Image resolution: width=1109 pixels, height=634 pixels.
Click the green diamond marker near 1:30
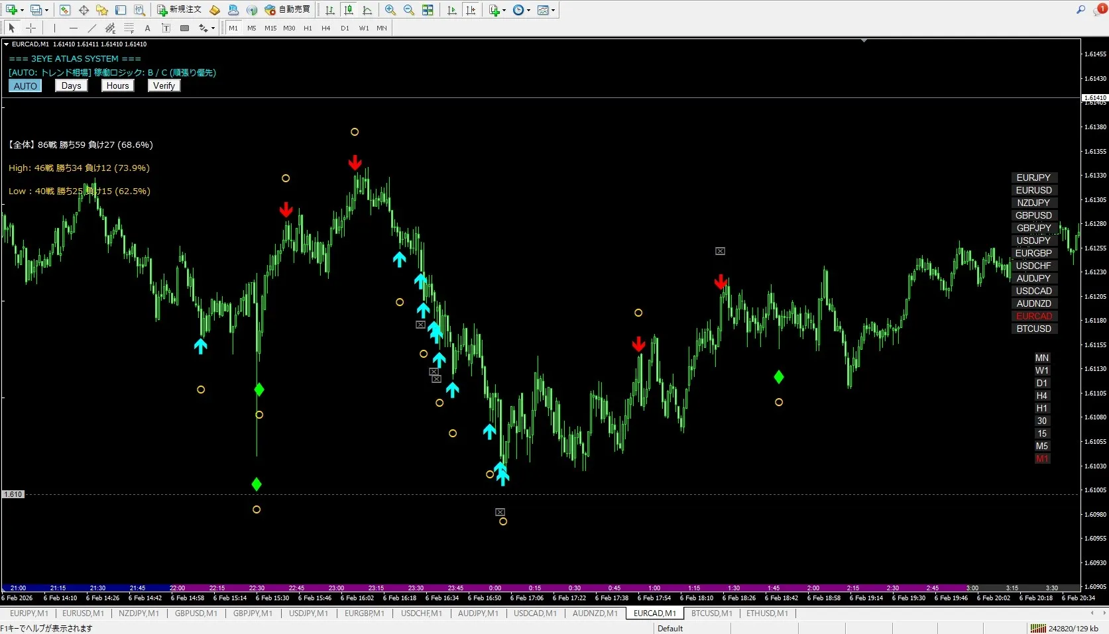pyautogui.click(x=779, y=377)
